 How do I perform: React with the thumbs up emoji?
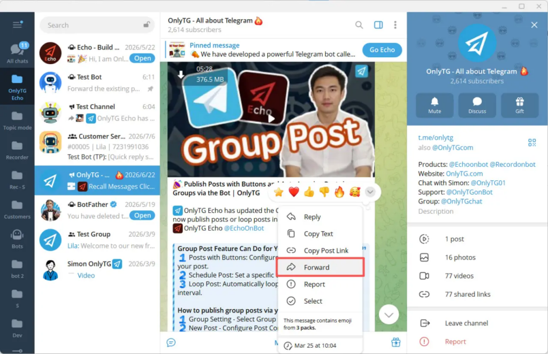(309, 192)
